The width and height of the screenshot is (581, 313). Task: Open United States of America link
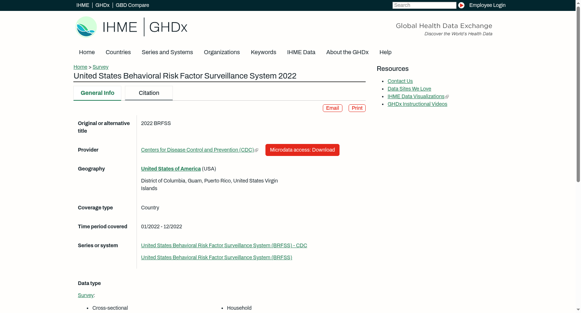171,169
